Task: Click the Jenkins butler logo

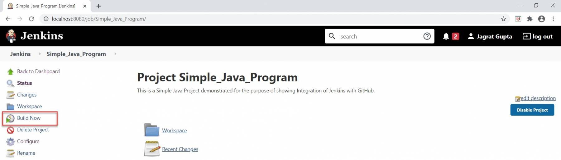Action: pyautogui.click(x=11, y=36)
